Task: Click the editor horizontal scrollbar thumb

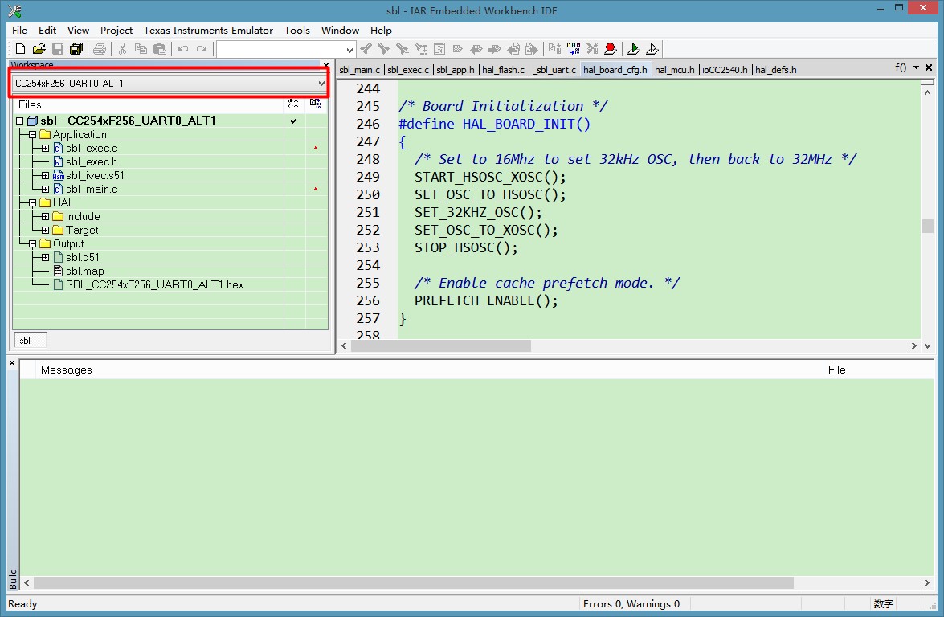Action: pos(441,346)
